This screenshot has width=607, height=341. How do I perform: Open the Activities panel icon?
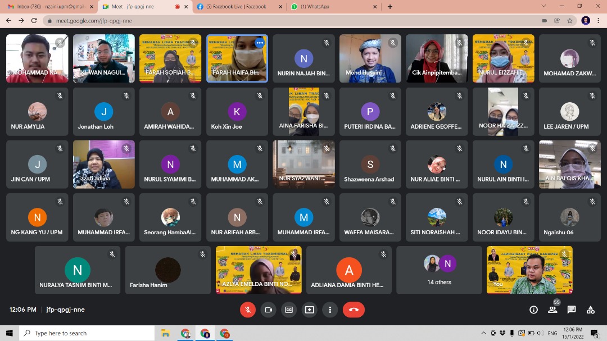click(591, 310)
